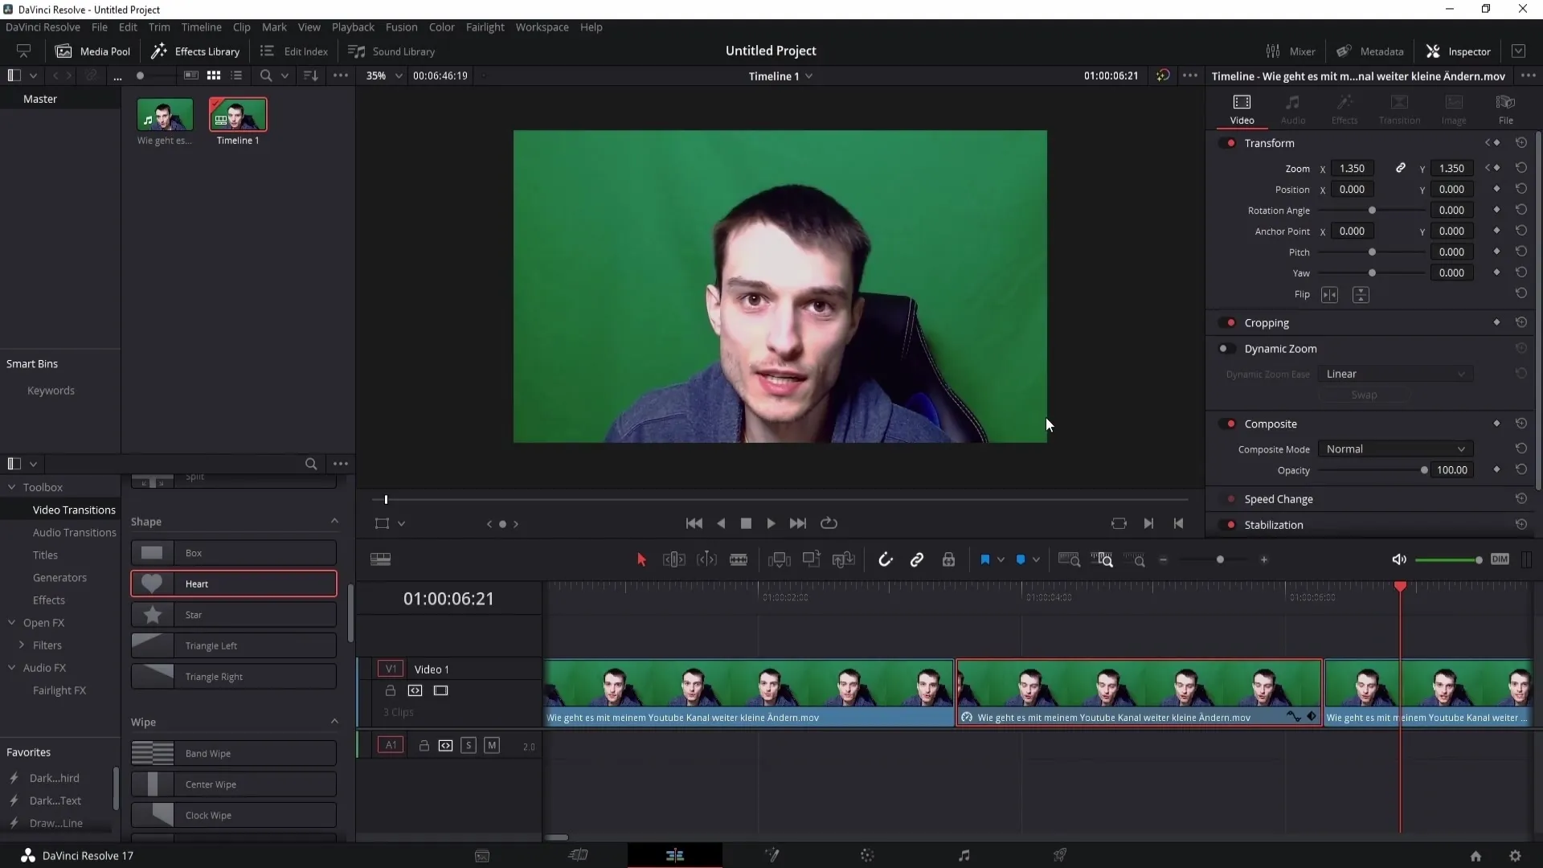The width and height of the screenshot is (1543, 868).
Task: Click the Fusion page icon in toolbar
Action: pyautogui.click(x=771, y=855)
